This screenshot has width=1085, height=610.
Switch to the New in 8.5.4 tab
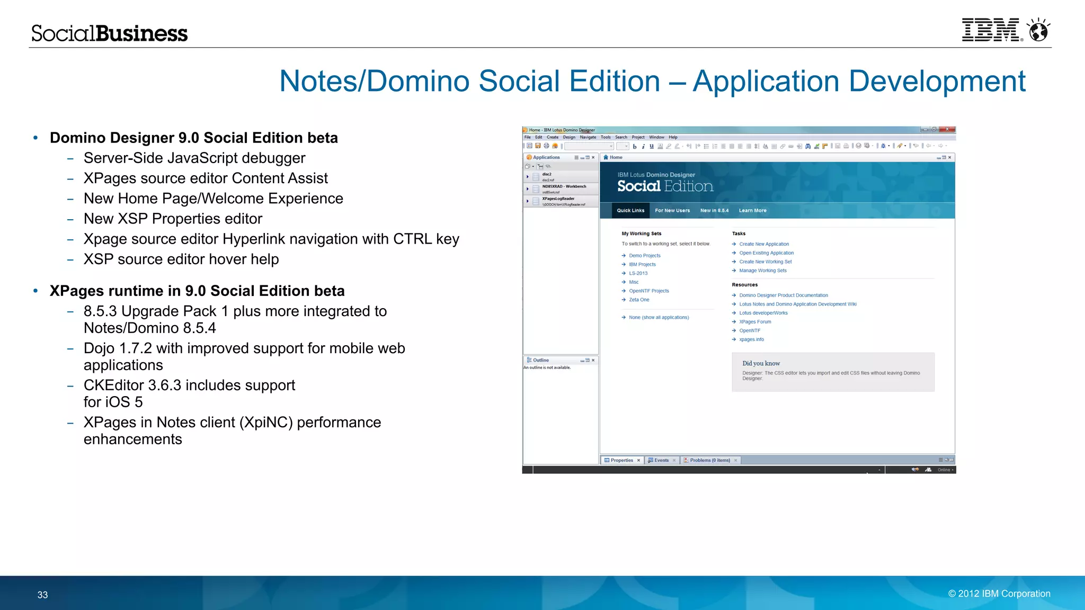pyautogui.click(x=714, y=211)
